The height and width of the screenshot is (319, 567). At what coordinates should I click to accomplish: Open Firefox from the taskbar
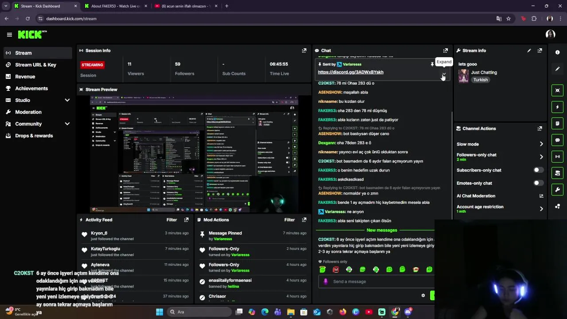click(x=343, y=312)
